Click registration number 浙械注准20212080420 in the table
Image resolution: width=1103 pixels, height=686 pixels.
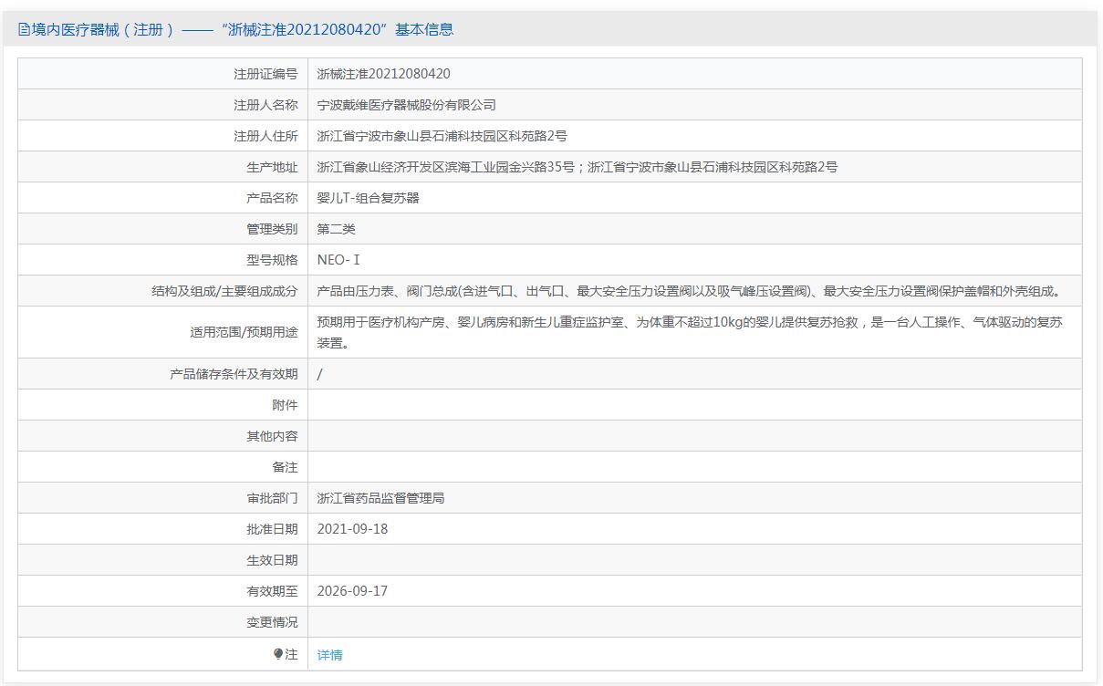pyautogui.click(x=383, y=74)
